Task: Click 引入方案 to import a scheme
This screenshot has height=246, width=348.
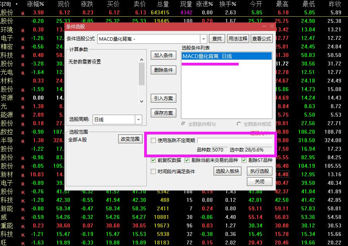Action: [163, 98]
